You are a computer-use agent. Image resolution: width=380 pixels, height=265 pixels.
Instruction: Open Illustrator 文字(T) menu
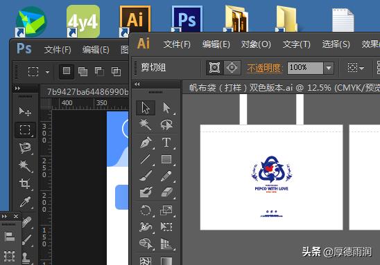pyautogui.click(x=296, y=44)
